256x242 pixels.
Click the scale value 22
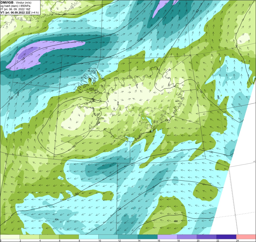coord(218,240)
